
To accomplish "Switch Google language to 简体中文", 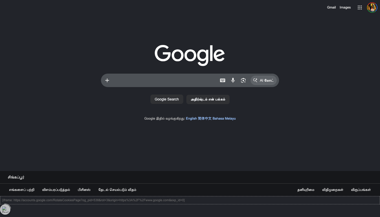I will click(205, 119).
